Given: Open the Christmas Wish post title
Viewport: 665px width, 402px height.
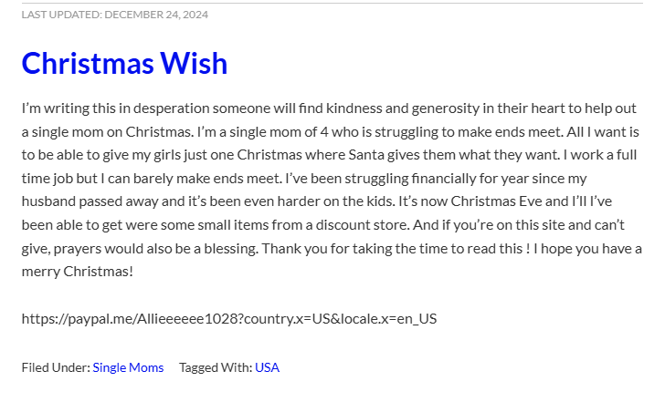Looking at the screenshot, I should coord(124,63).
